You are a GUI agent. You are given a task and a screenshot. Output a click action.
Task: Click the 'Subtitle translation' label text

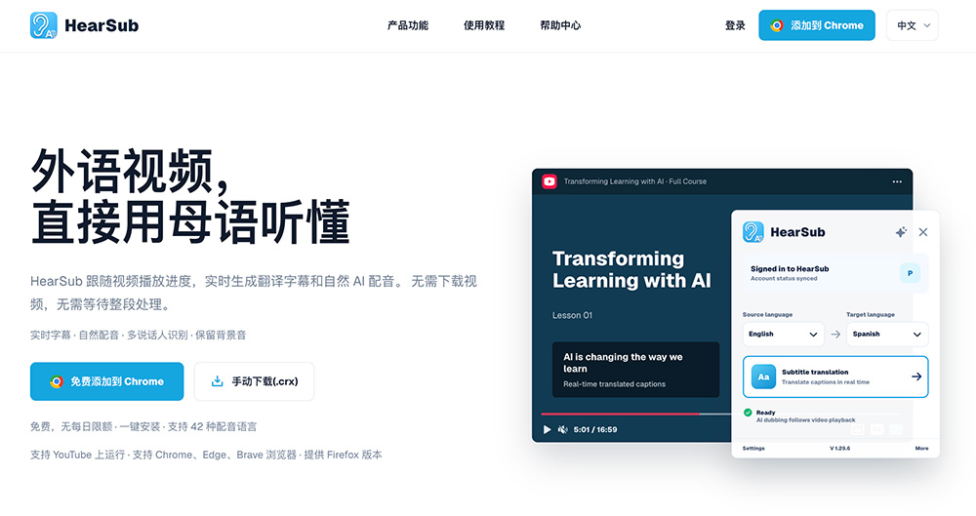[x=815, y=372]
